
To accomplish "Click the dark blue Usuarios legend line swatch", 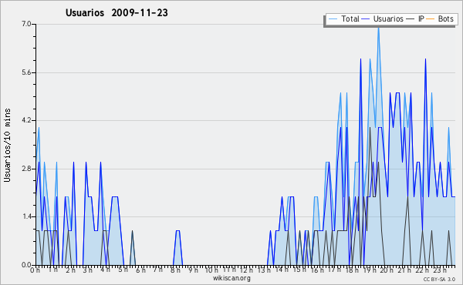I will pos(366,19).
